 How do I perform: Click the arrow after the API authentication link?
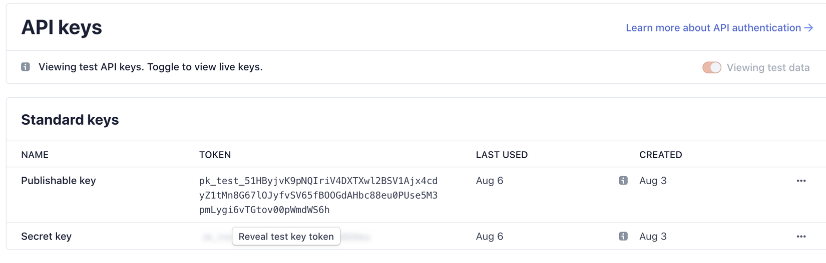808,28
